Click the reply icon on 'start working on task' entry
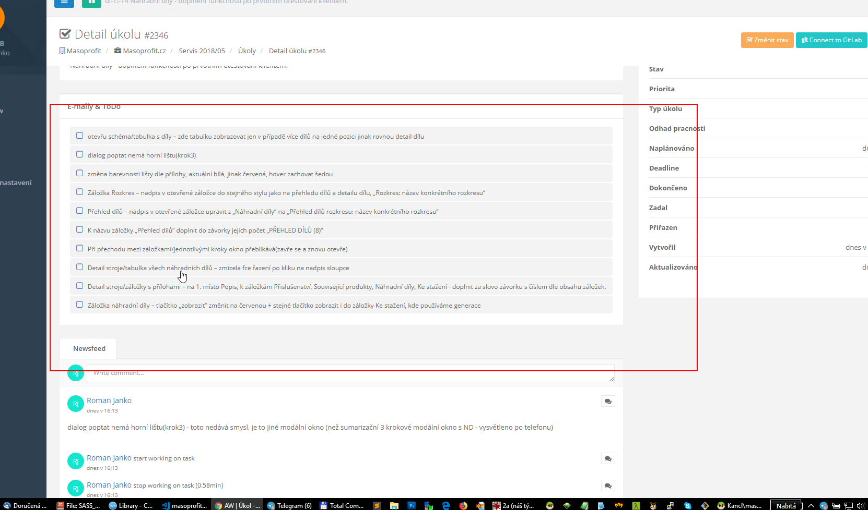Viewport: 868px width, 510px height. pos(608,458)
